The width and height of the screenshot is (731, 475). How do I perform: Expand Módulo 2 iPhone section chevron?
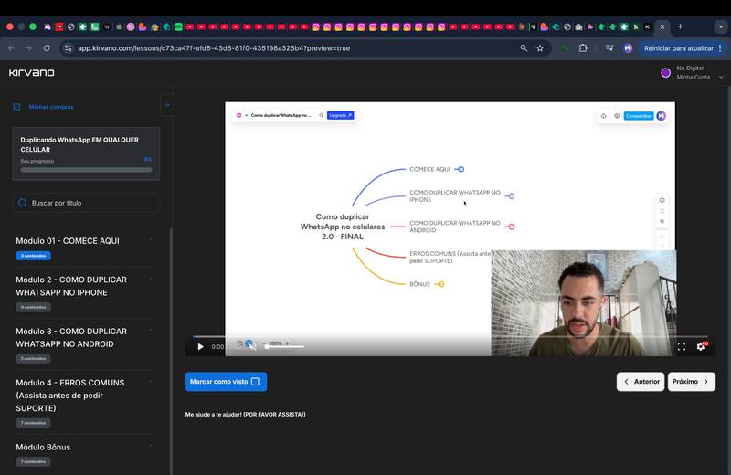point(151,279)
